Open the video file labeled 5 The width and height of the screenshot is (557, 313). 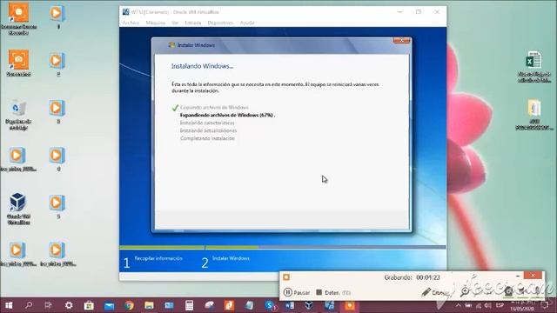[57, 207]
